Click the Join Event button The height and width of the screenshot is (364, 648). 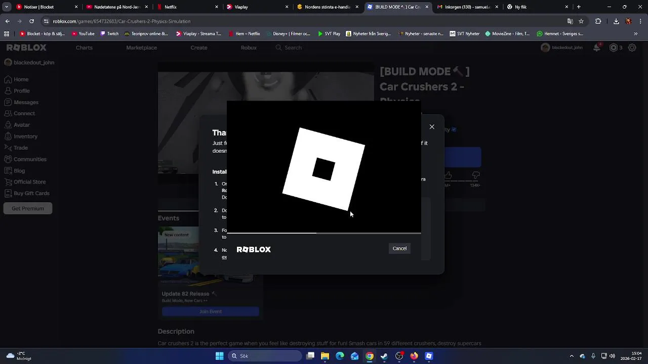211,311
